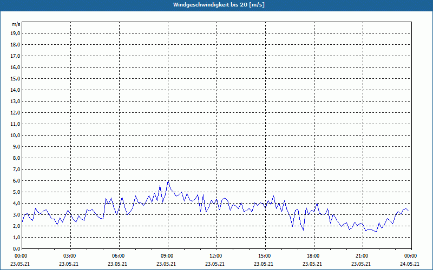Click the 7,0 y-axis value
This screenshot has width=433, height=270.
click(x=17, y=169)
